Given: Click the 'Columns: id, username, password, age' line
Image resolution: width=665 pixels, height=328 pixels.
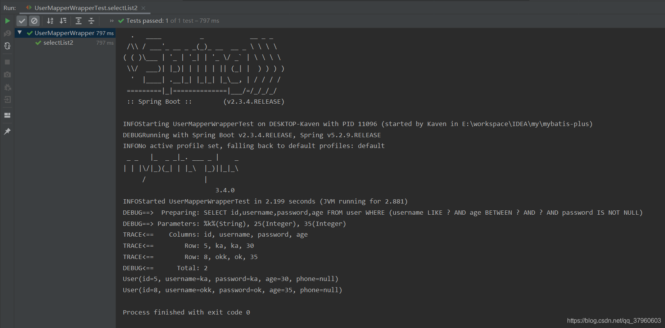Looking at the screenshot, I should click(215, 235).
